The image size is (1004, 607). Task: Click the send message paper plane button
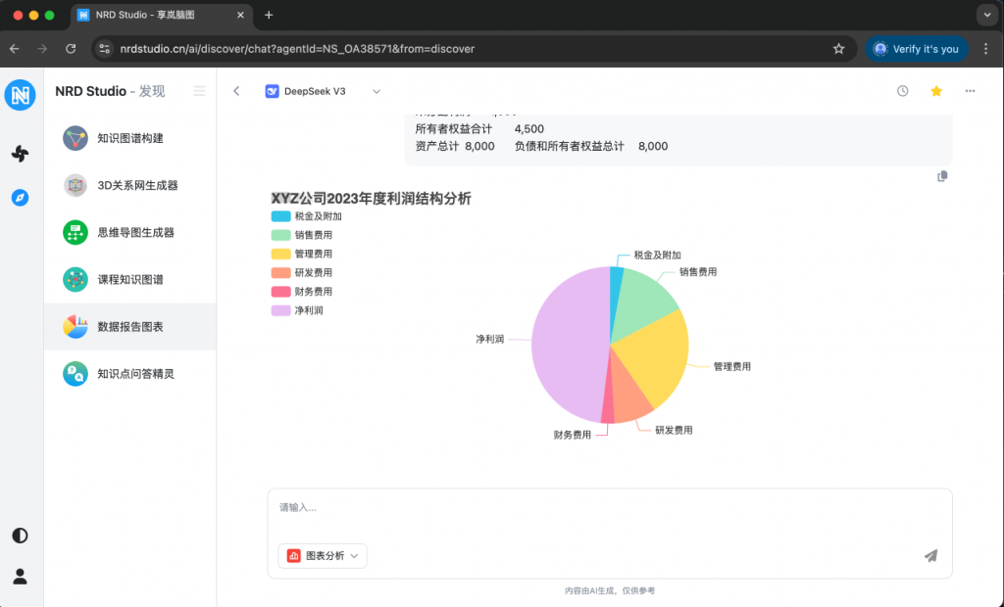pos(930,556)
